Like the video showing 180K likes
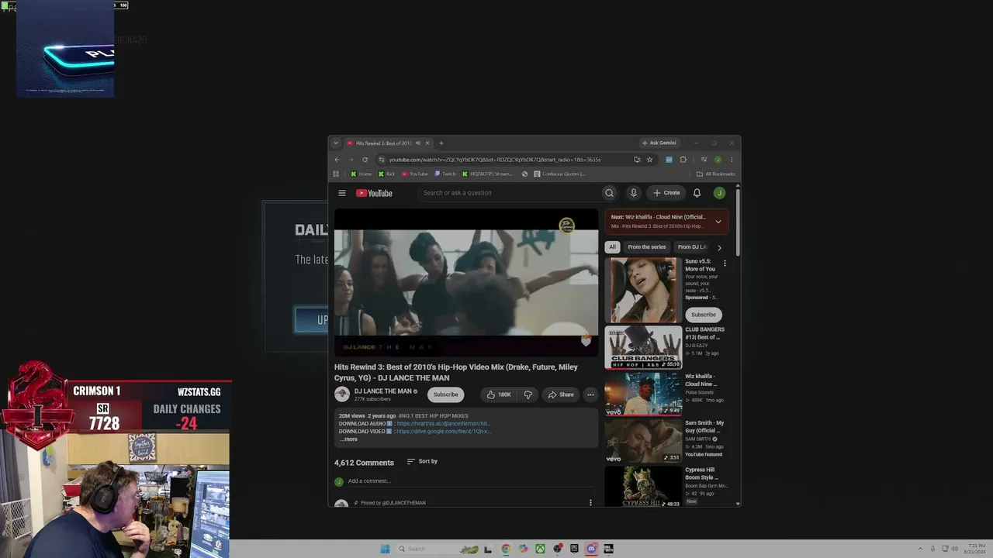Image resolution: width=993 pixels, height=558 pixels. tap(498, 394)
